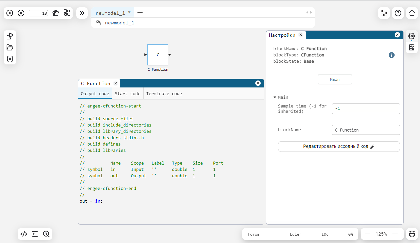Expand the toolbar with double chevron
Viewport: 420px width, 243px height.
(x=82, y=13)
